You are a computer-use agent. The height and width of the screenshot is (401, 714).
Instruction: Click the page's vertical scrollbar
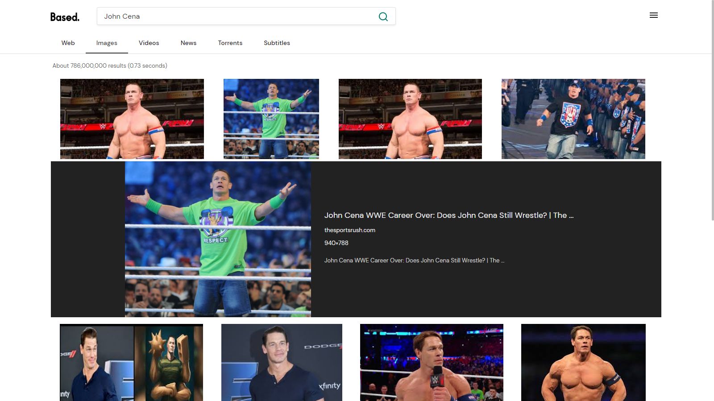click(712, 110)
